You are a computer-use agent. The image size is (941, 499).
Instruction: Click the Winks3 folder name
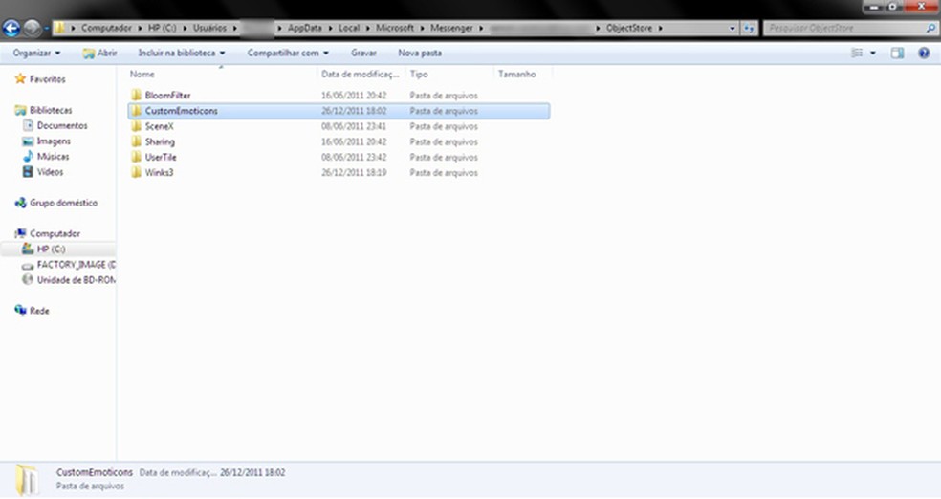coord(159,173)
